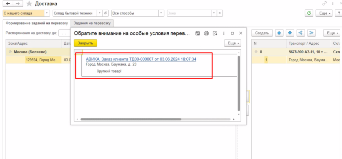Image resolution: width=342 pixels, height=159 pixels.
Task: Click the printer icon in the dialog header
Action: (x=206, y=33)
